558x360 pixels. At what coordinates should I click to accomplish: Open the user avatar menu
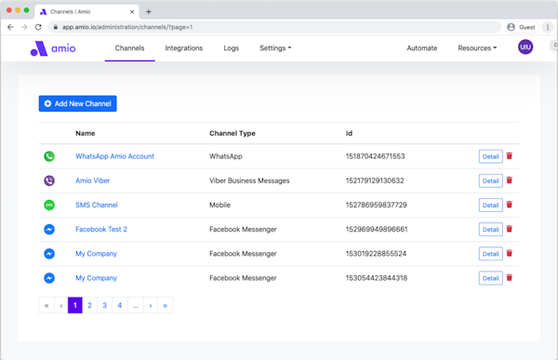[x=525, y=47]
